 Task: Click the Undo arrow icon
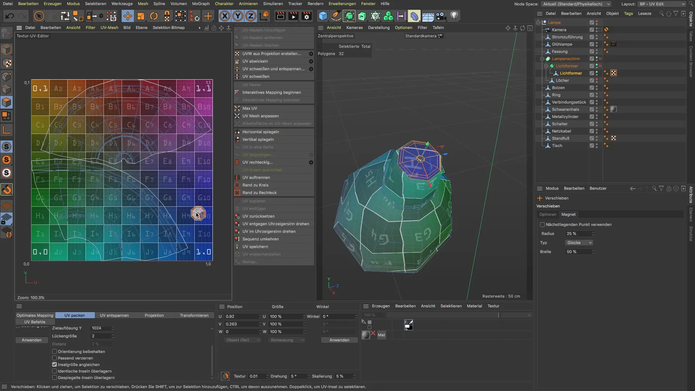[10, 16]
